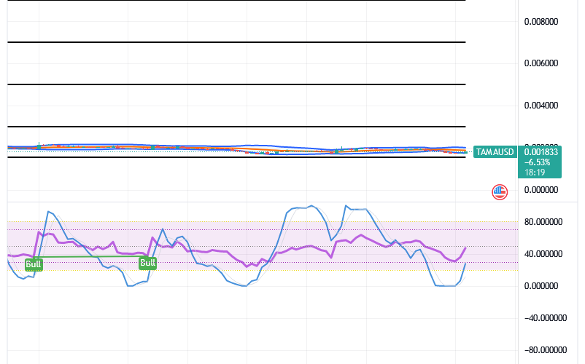Click the 0.008000 price axis label
Image resolution: width=585 pixels, height=364 pixels.
[x=541, y=22]
